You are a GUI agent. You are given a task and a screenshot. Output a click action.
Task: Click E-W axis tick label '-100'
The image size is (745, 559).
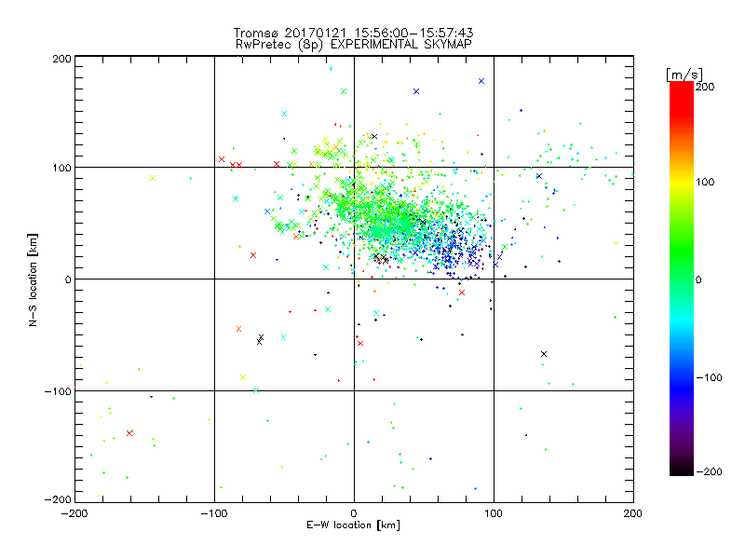coord(214,513)
